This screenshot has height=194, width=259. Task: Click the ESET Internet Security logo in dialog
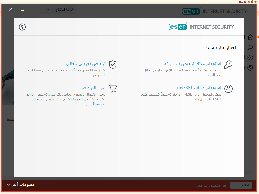tap(201, 27)
